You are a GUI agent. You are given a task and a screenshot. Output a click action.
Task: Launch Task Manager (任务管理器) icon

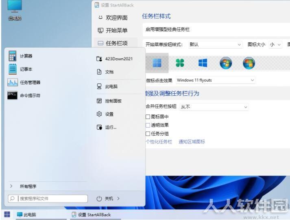coord(13,82)
